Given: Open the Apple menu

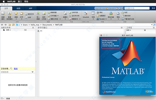Looking at the screenshot, I should [4, 1].
